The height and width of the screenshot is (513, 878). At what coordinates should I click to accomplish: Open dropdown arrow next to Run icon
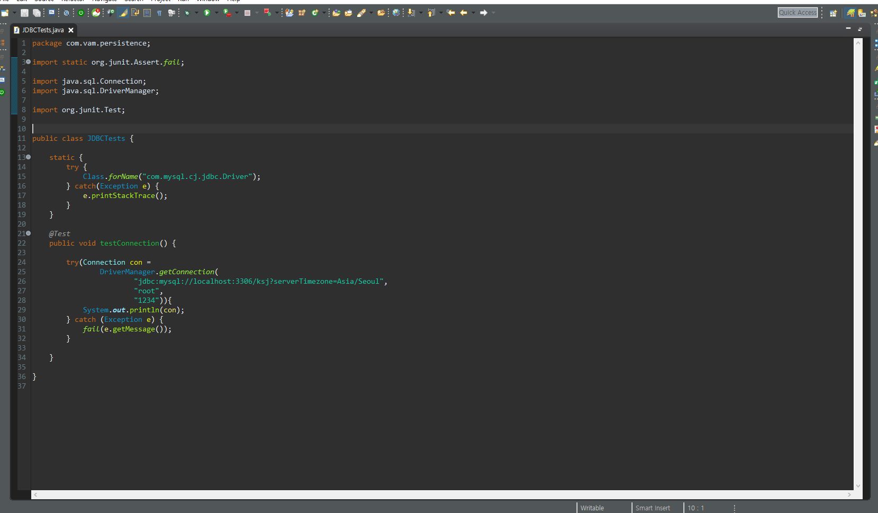tap(216, 13)
